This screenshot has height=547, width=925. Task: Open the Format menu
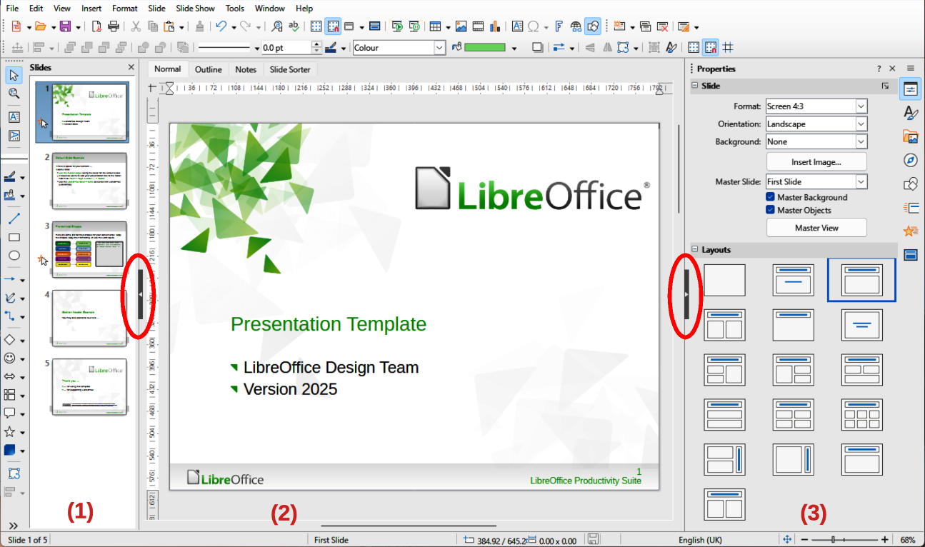[x=125, y=9]
